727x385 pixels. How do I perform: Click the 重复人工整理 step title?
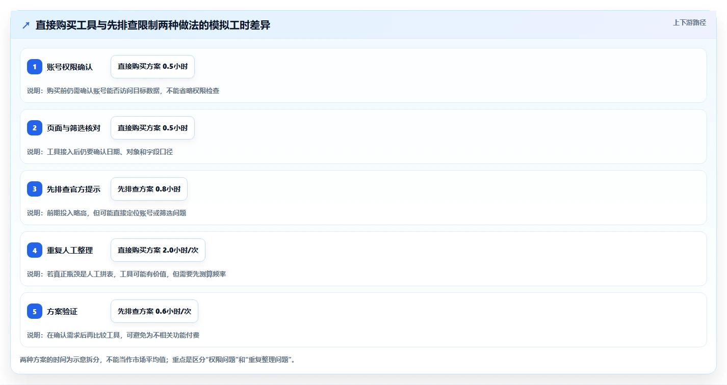click(70, 250)
